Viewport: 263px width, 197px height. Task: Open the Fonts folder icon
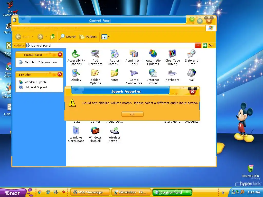(x=114, y=75)
